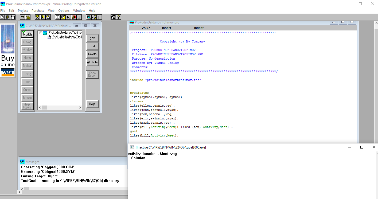Viewport: 378px width, 199px height.
Task: Click the '1 Solution' console output line
Action: 137,158
